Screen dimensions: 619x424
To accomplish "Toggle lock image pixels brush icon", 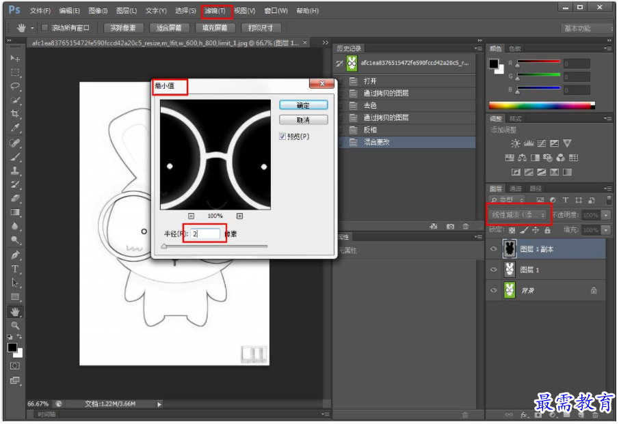I will [524, 230].
